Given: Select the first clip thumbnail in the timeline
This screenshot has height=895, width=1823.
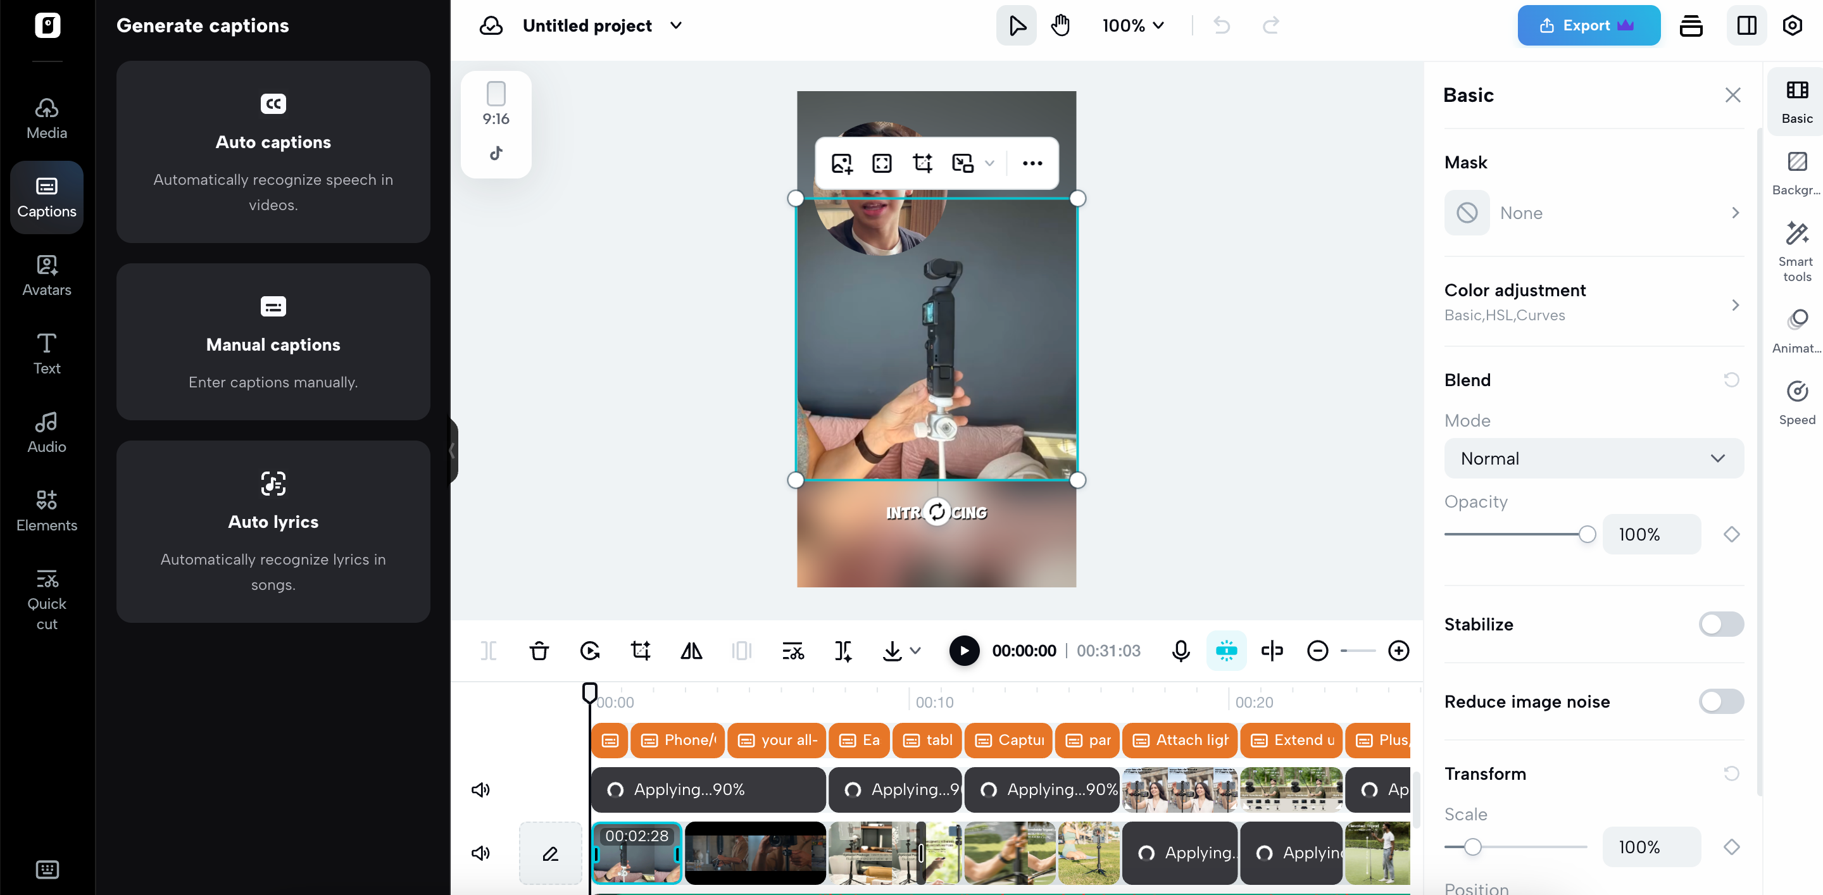Looking at the screenshot, I should 636,853.
